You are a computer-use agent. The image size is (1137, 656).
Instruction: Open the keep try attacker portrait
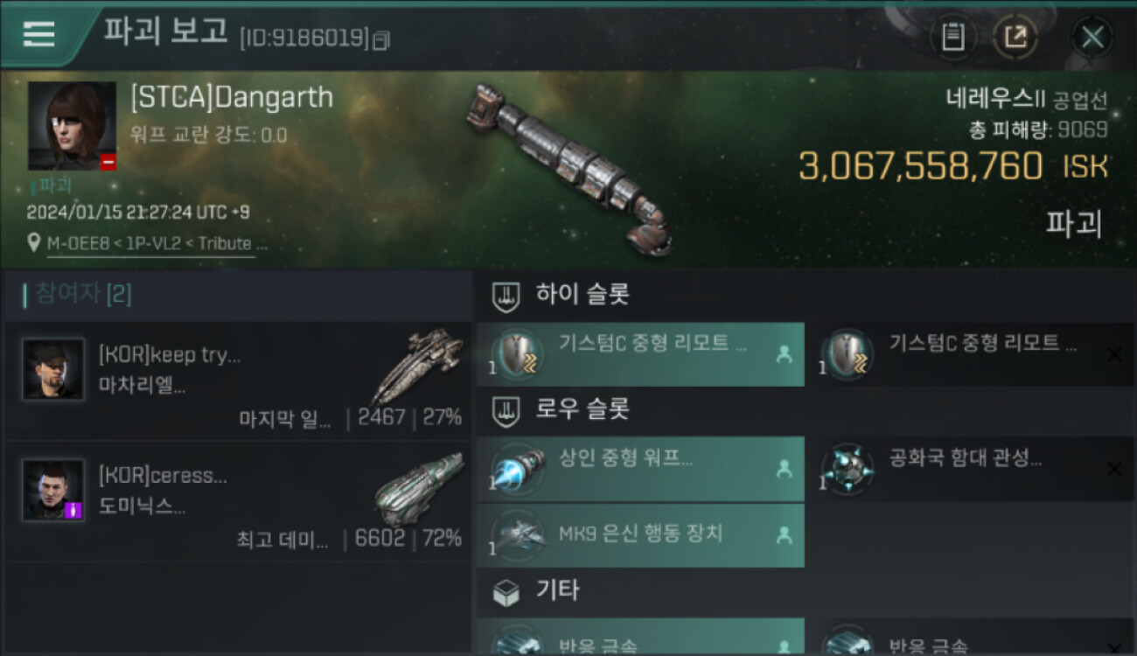[53, 369]
